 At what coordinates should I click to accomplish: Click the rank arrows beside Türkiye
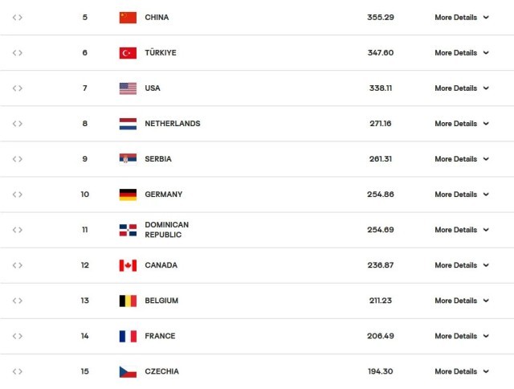[x=18, y=53]
